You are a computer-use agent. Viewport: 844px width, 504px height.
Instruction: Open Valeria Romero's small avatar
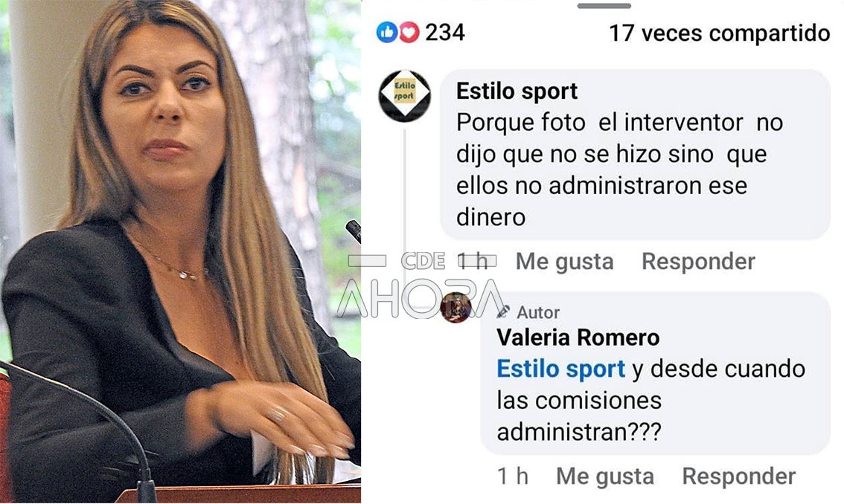455,307
